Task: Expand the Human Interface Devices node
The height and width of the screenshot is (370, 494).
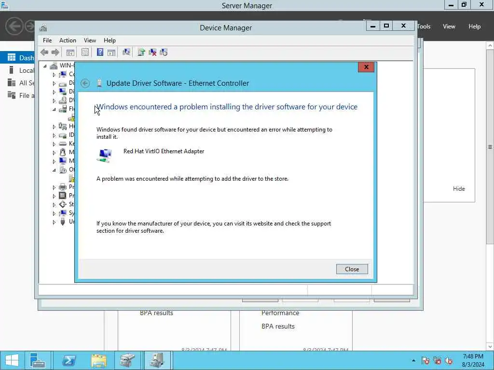Action: point(54,127)
